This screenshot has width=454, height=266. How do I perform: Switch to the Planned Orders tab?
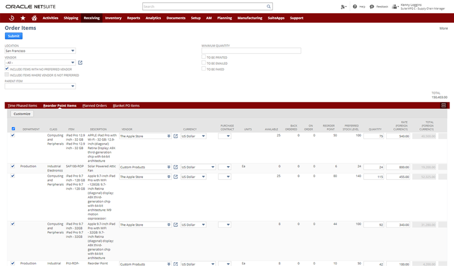coord(95,106)
